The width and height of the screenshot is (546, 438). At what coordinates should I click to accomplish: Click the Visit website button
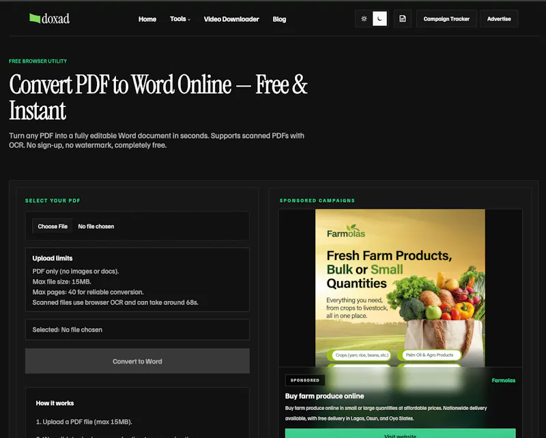pyautogui.click(x=400, y=433)
